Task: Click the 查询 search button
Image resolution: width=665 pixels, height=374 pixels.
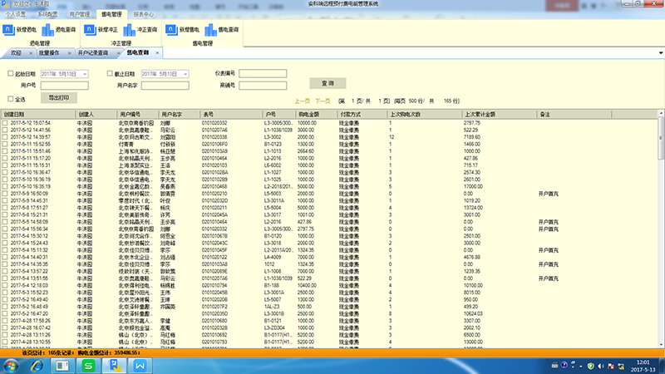Action: pyautogui.click(x=327, y=84)
